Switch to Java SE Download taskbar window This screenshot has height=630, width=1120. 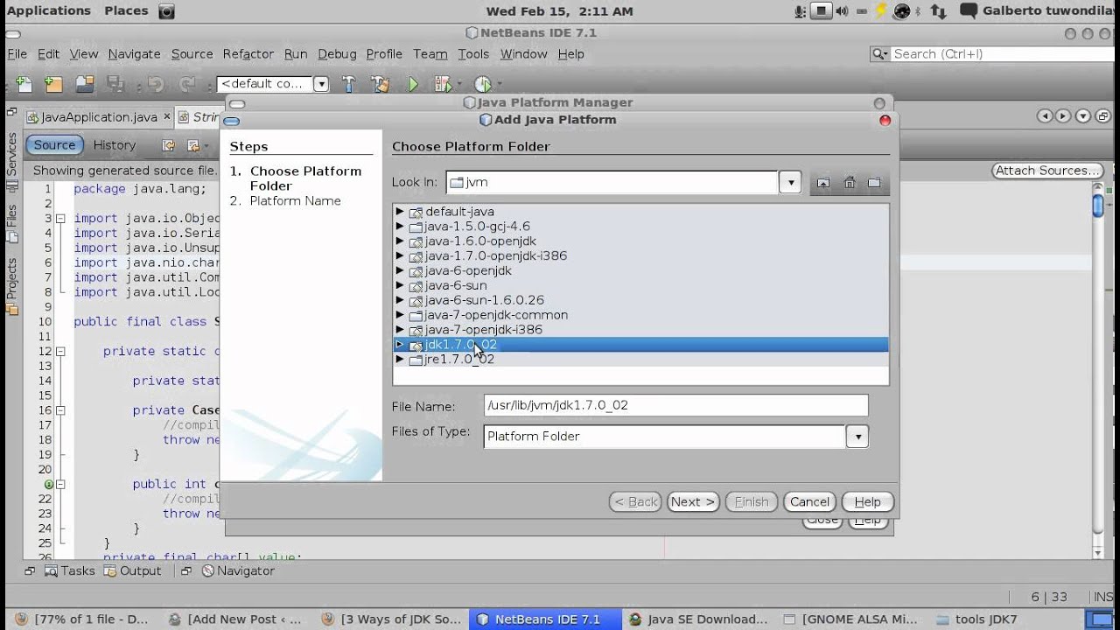[699, 619]
